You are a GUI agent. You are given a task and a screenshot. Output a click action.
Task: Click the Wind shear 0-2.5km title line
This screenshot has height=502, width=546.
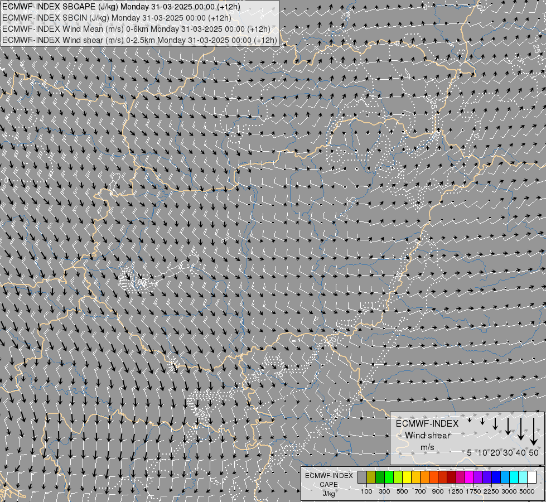139,40
